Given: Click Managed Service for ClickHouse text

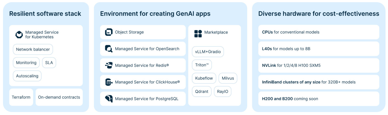Looking at the screenshot, I should [147, 82].
